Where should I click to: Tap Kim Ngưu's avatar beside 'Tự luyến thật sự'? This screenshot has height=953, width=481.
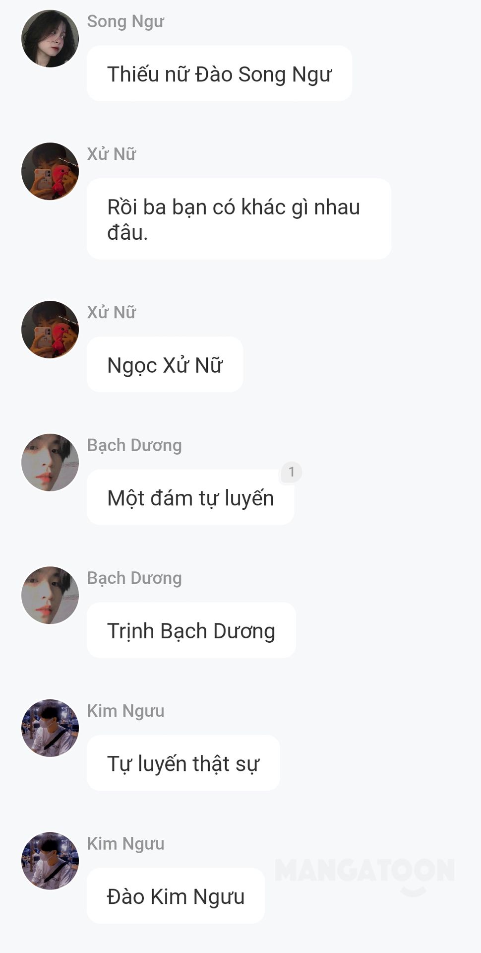click(x=50, y=728)
